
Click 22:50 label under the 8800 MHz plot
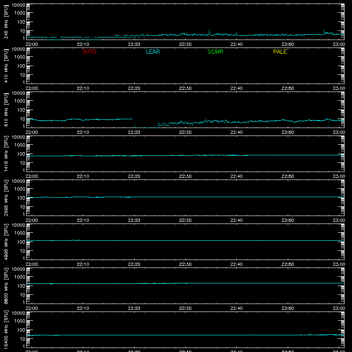point(288,308)
